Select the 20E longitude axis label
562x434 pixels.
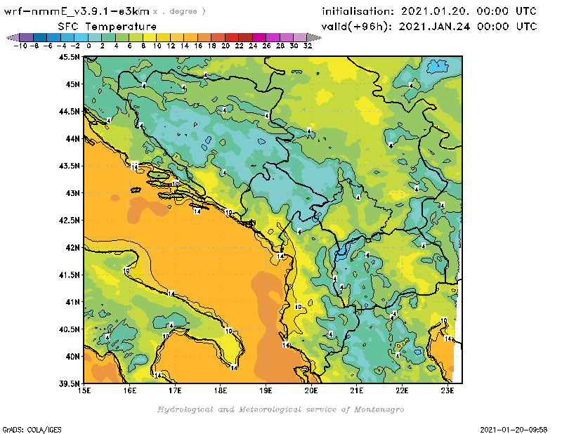click(311, 390)
